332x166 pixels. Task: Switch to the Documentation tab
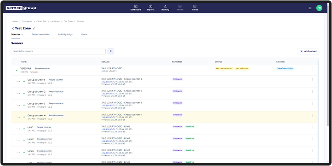click(40, 34)
